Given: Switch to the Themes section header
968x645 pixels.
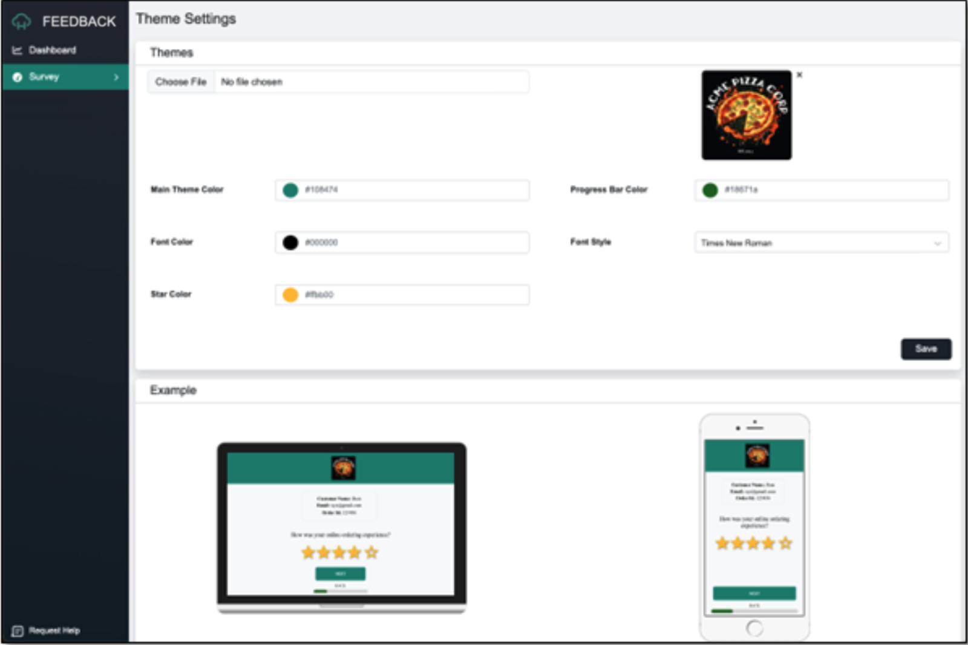Looking at the screenshot, I should click(171, 53).
